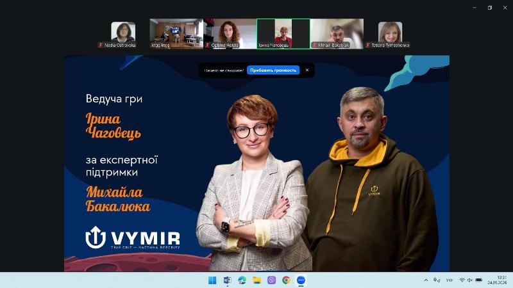Open the Wi-Fi network tray icon
The image size is (513, 288).
462,280
